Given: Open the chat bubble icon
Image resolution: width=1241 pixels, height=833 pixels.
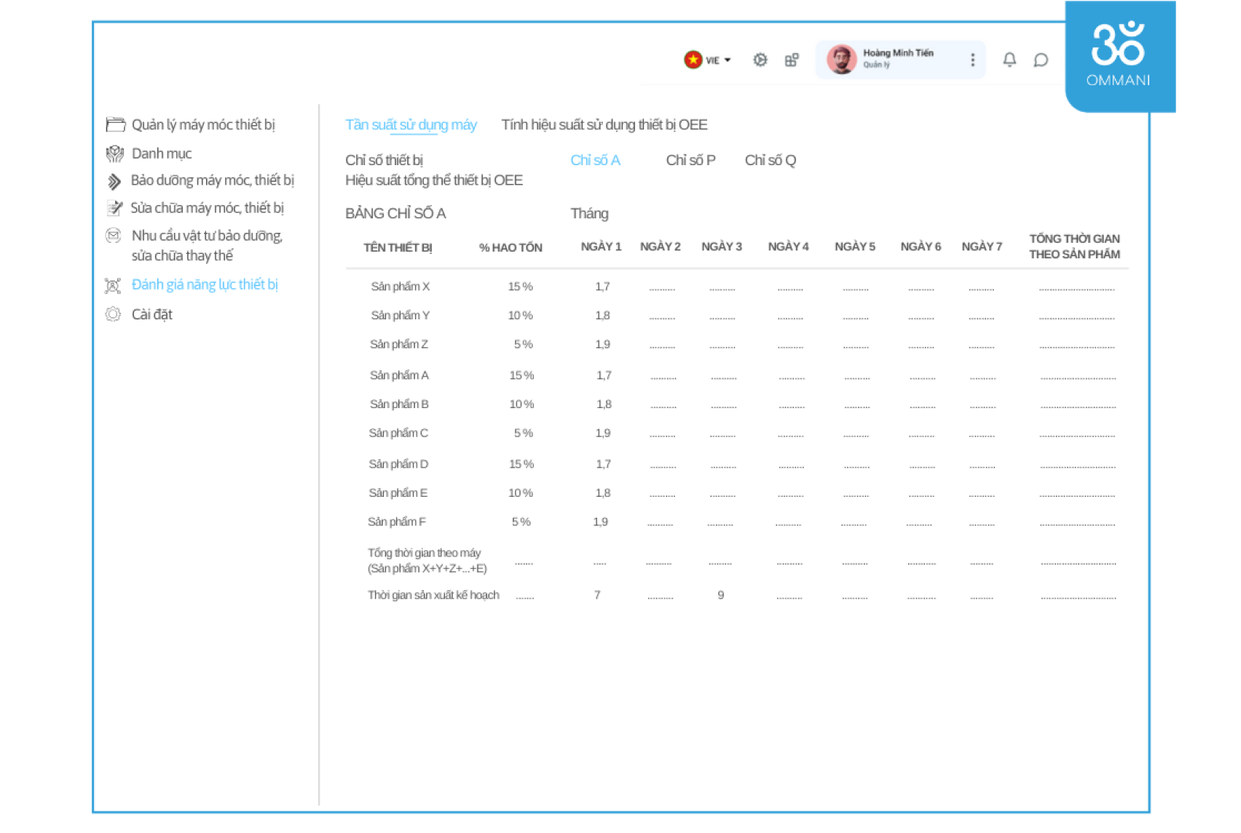Looking at the screenshot, I should pyautogui.click(x=1041, y=60).
